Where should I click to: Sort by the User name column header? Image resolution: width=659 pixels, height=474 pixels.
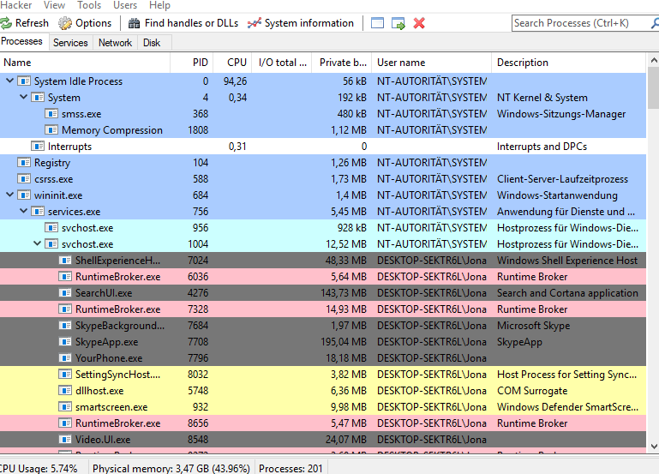tap(401, 63)
